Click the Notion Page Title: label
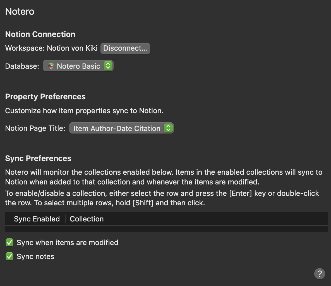 click(x=35, y=128)
